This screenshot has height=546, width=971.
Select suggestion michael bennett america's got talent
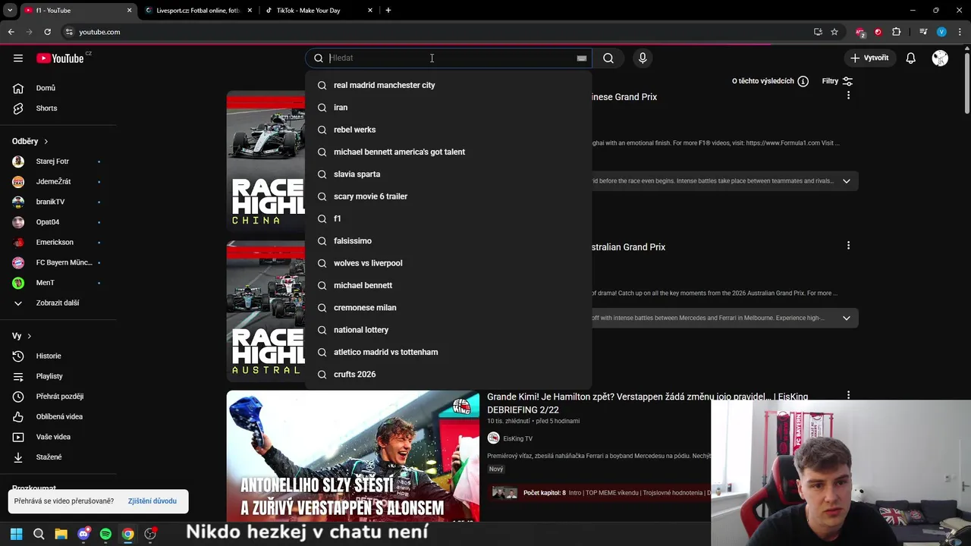[x=448, y=152]
